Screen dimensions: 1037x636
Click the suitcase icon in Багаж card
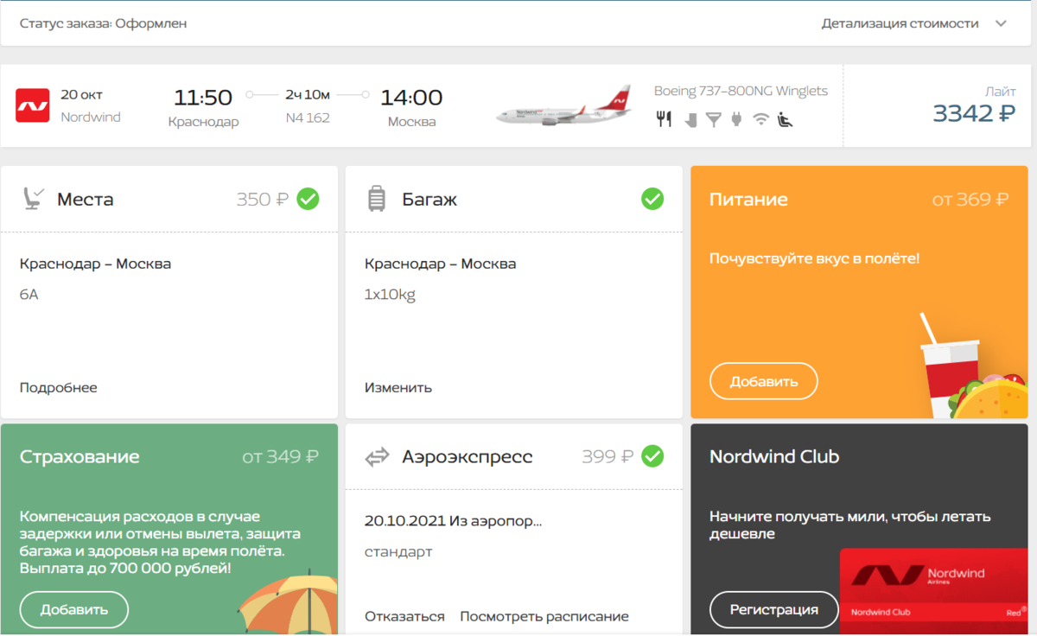pos(377,199)
